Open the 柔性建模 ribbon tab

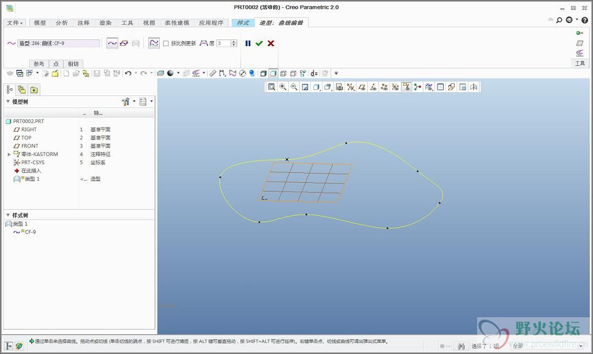click(x=177, y=23)
